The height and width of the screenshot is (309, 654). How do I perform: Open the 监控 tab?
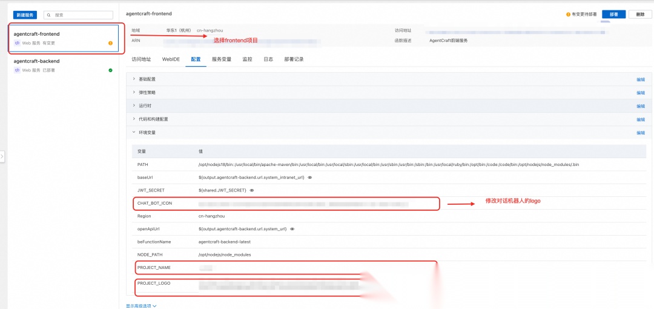pyautogui.click(x=247, y=59)
